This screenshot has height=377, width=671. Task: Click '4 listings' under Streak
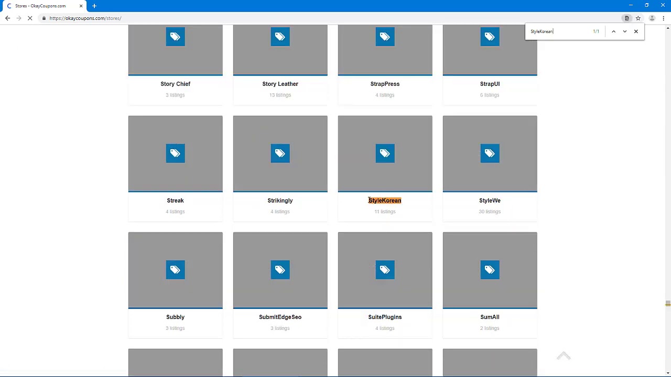click(175, 212)
